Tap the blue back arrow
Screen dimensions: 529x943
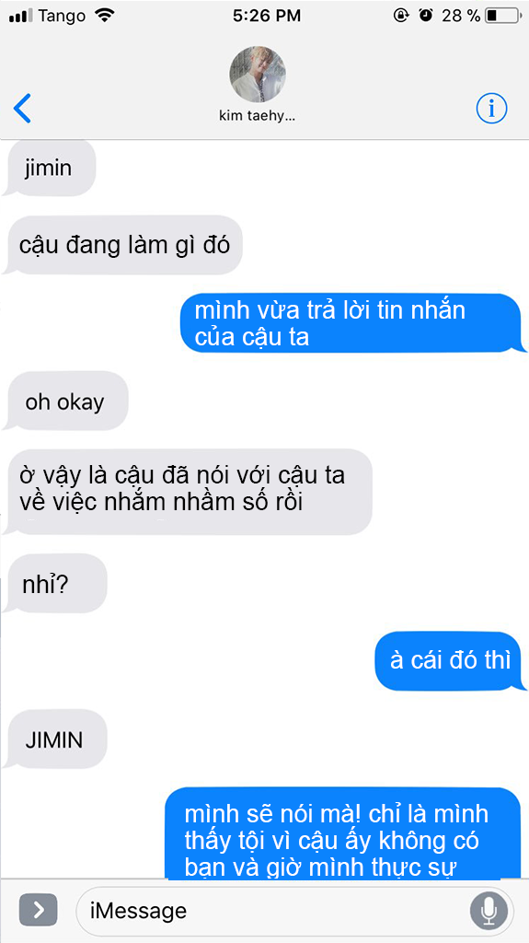point(22,109)
